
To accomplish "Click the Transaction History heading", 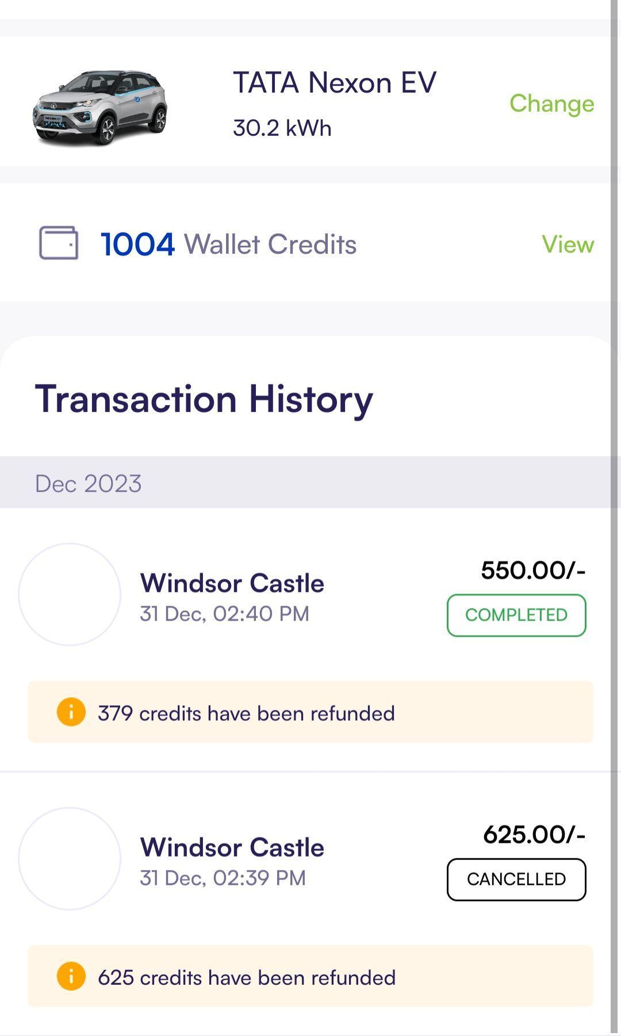I will point(204,399).
